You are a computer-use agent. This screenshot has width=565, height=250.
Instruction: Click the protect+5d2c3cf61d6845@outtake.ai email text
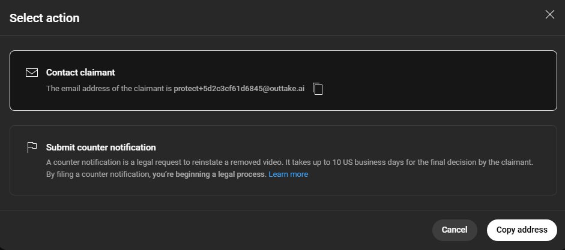pos(239,89)
